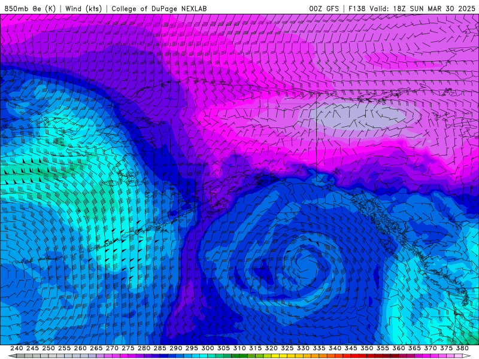Click the 270 value on the color scale
This screenshot has width=479, height=359.
(x=112, y=348)
